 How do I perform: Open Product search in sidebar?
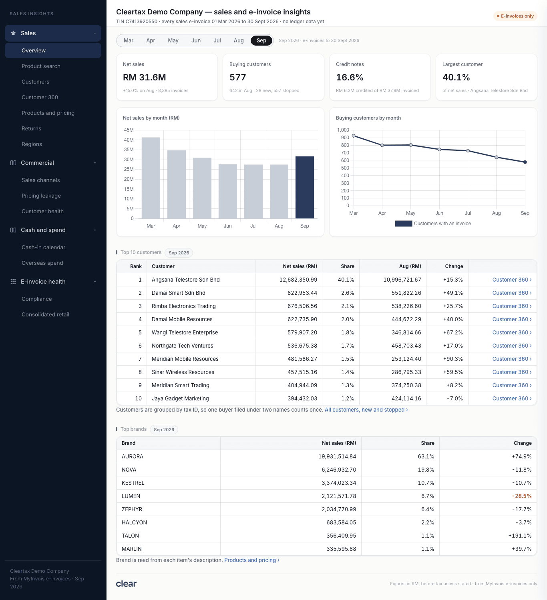53,66
